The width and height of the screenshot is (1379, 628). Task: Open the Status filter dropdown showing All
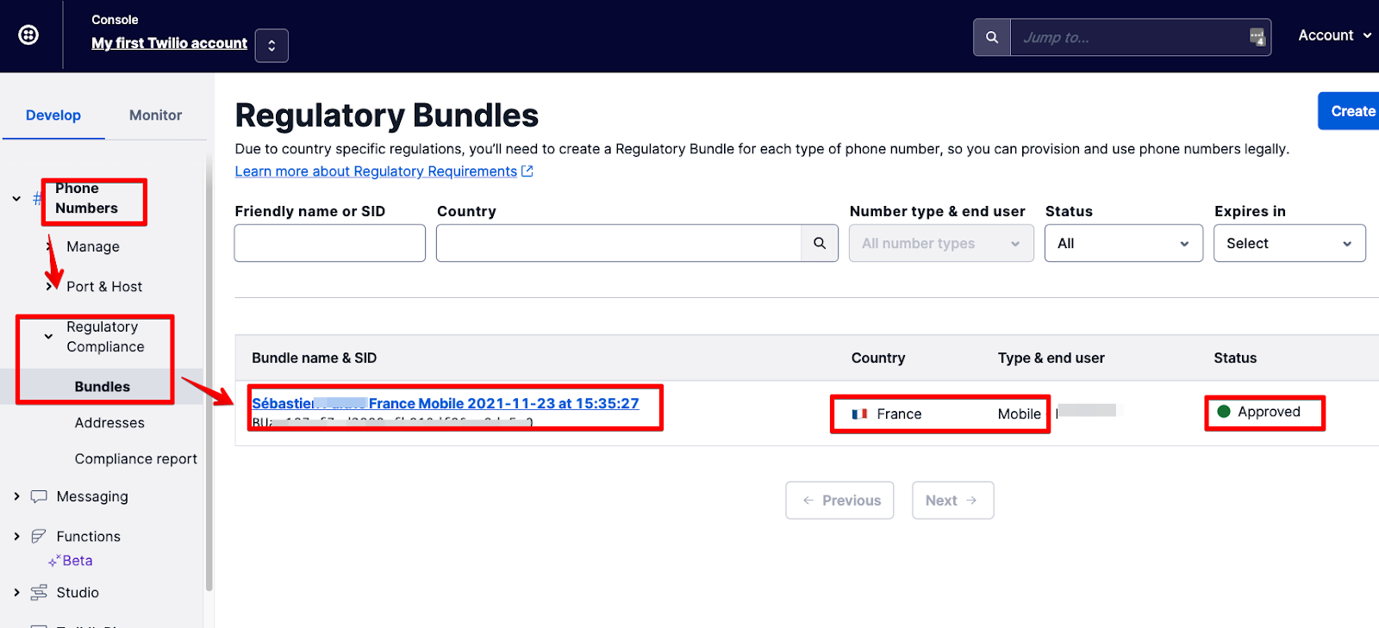(1124, 243)
